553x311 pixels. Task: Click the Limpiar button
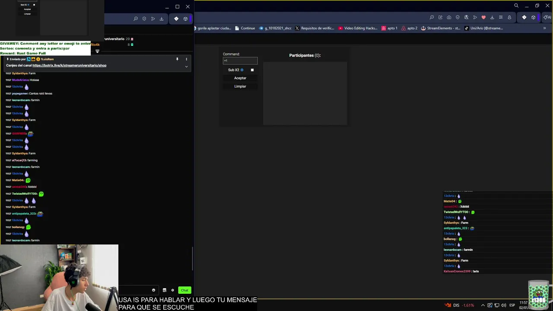tap(240, 86)
